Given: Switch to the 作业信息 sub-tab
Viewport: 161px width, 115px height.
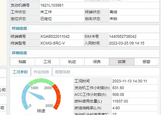Looking at the screenshot, I should pos(42,72).
